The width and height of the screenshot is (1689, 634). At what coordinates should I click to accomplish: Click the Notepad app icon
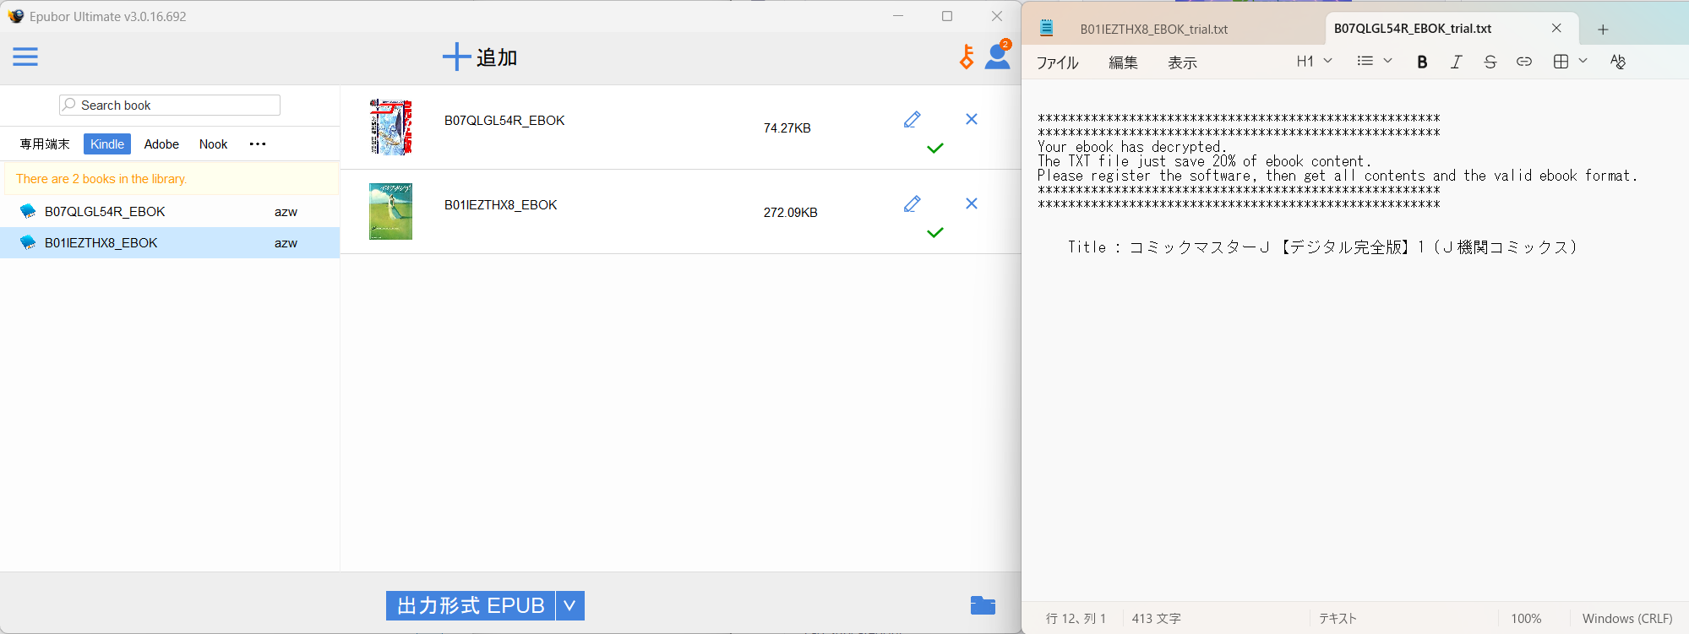[x=1046, y=28]
